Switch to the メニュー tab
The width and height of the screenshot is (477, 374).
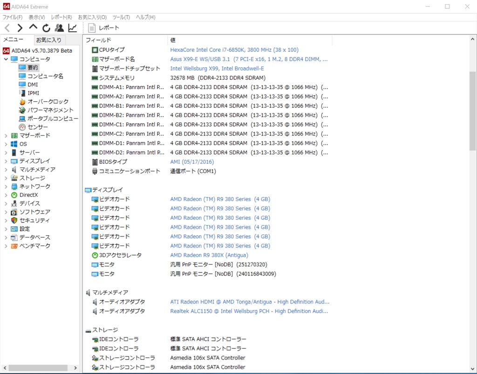click(x=14, y=40)
